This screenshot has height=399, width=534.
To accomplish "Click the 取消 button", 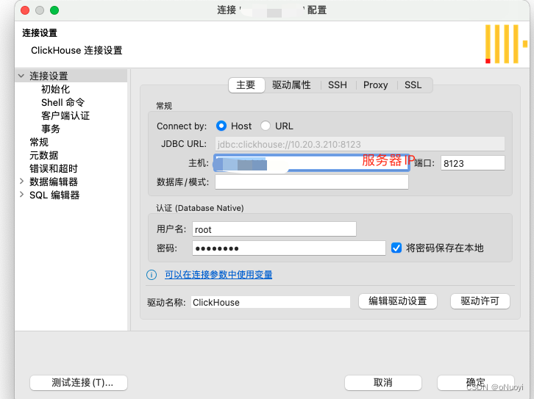I will 382,383.
